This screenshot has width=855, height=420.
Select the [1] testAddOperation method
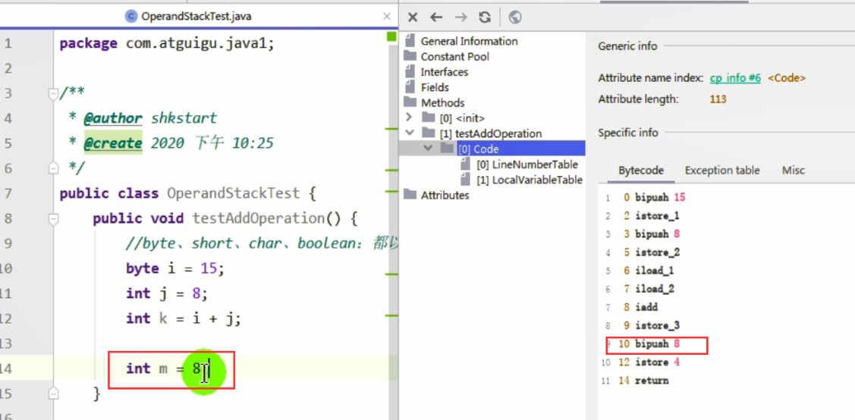tap(491, 133)
